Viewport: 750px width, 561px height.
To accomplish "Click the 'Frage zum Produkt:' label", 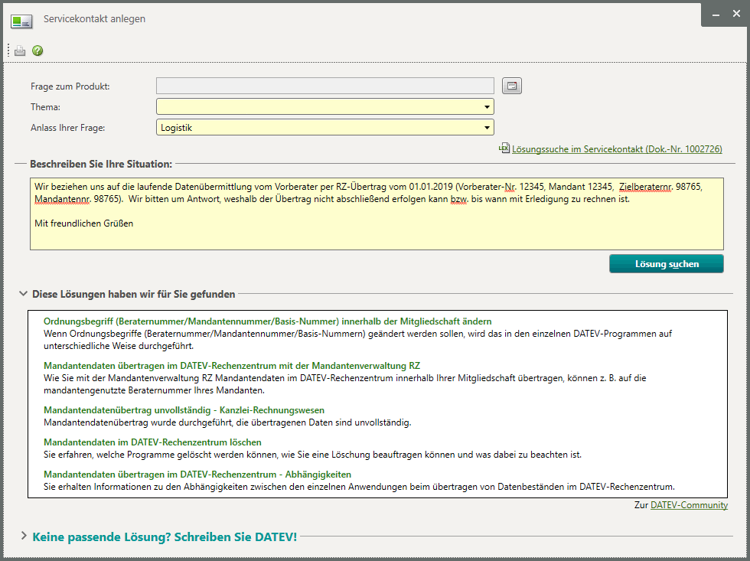I will point(70,86).
